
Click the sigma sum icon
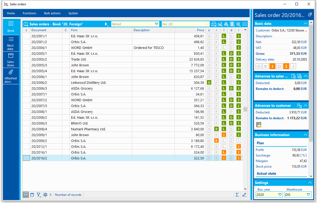pyautogui.click(x=237, y=195)
